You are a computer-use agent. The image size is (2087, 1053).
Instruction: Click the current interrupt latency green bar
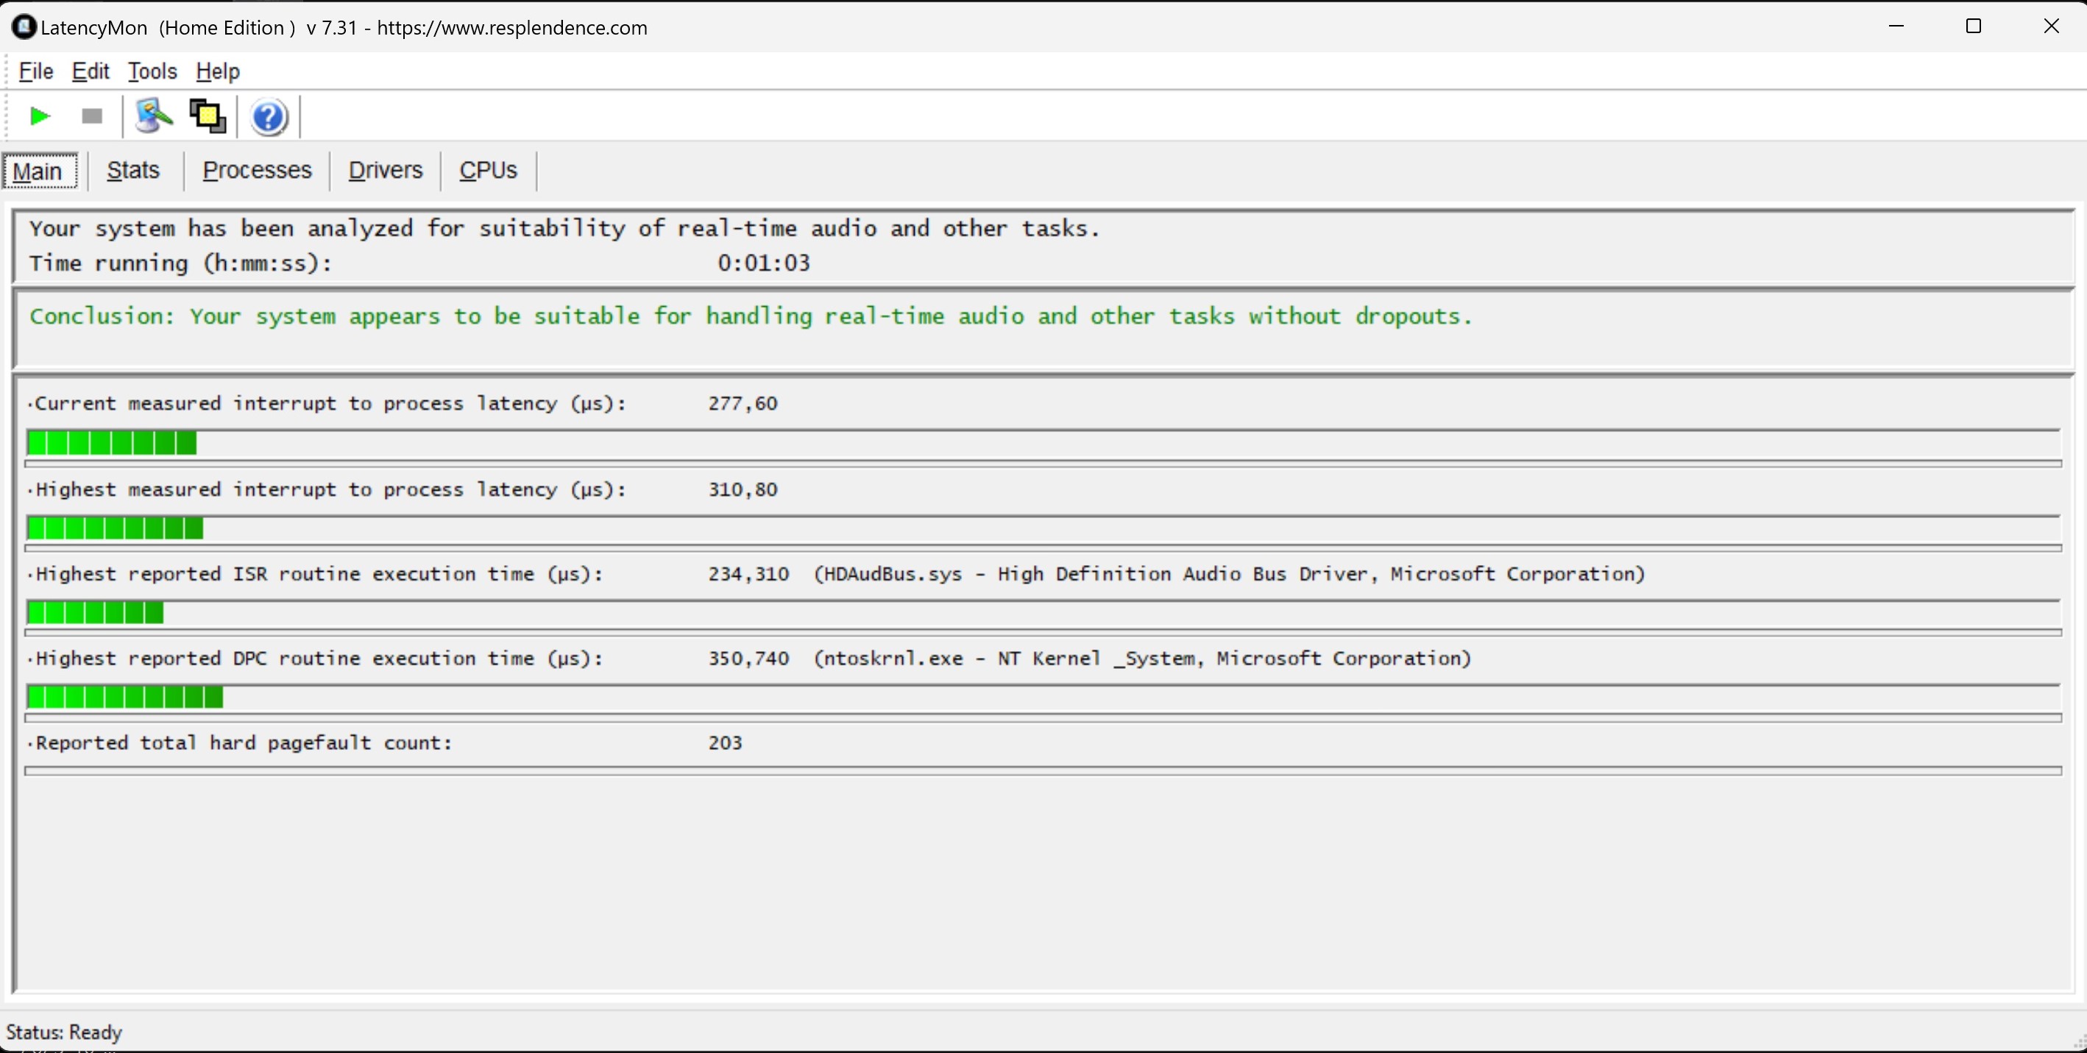(x=112, y=443)
